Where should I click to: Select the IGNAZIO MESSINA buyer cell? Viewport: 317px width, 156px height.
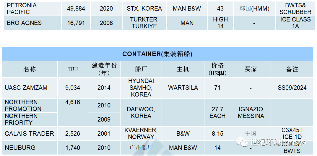point(251,112)
